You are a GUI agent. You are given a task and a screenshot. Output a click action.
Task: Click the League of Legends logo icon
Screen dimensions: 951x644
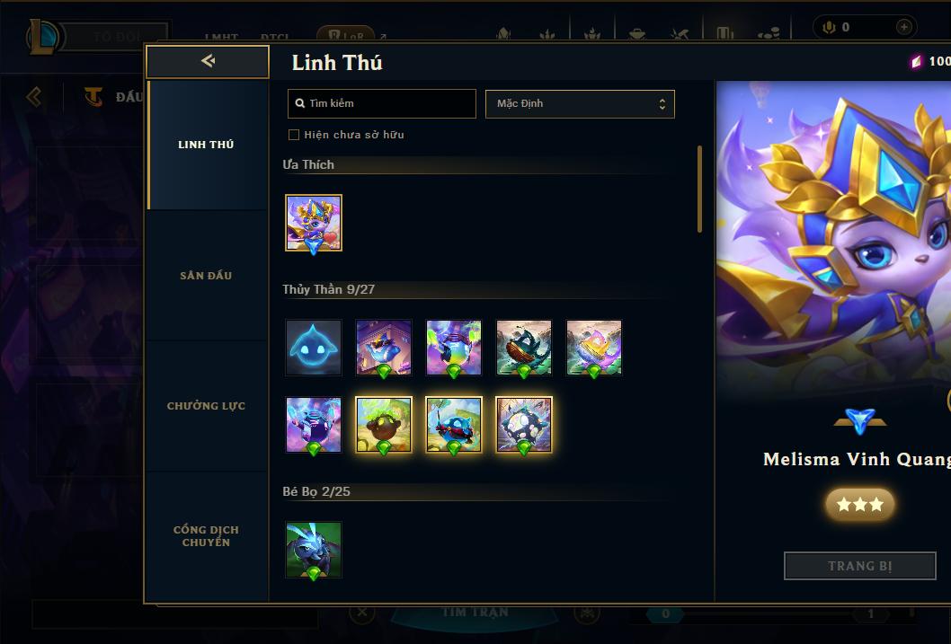point(42,36)
